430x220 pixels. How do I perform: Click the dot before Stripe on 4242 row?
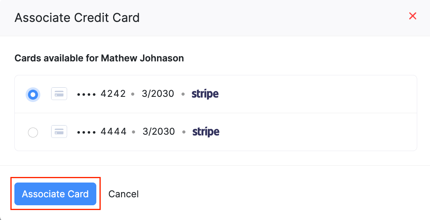coord(183,94)
